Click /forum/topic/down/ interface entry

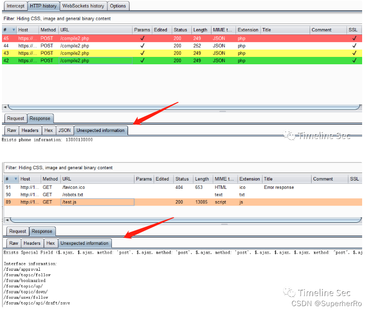[x=26, y=292]
